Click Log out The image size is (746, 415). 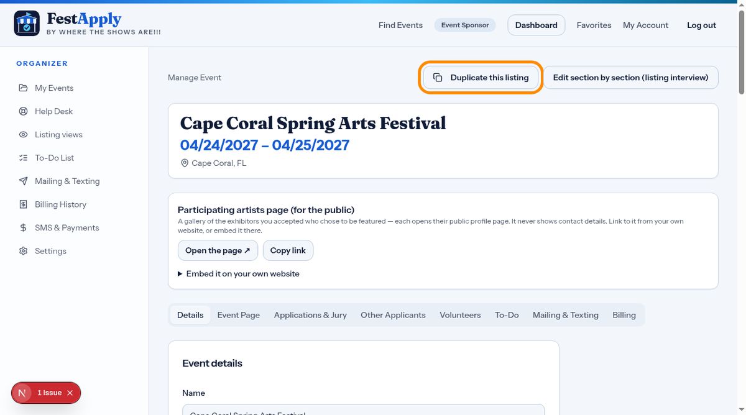701,25
